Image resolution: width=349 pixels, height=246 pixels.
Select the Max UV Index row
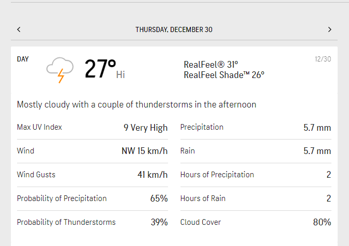tap(92, 128)
